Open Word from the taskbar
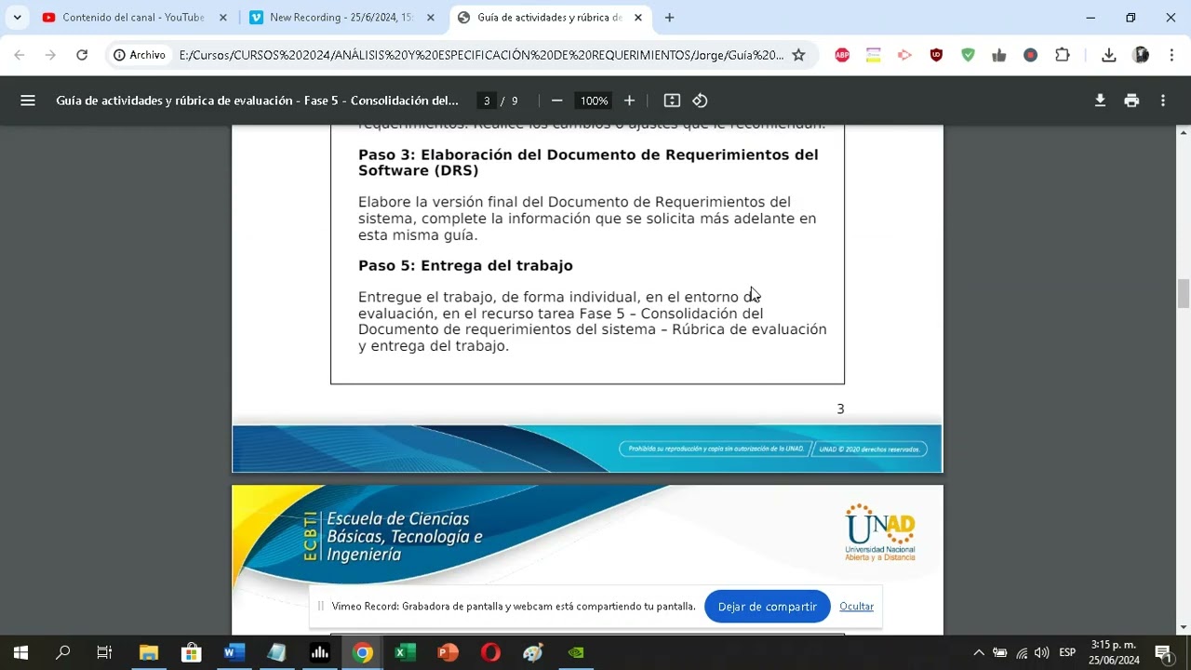The height and width of the screenshot is (670, 1191). tap(234, 652)
